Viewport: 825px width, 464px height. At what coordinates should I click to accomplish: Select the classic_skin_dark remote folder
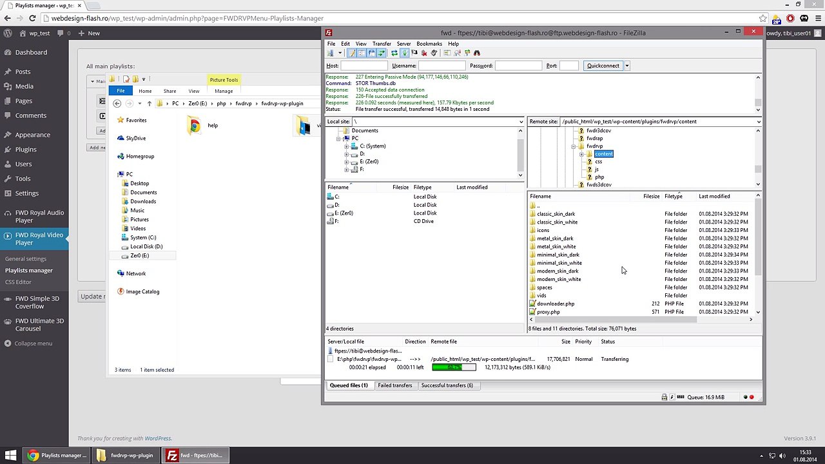[x=556, y=214]
